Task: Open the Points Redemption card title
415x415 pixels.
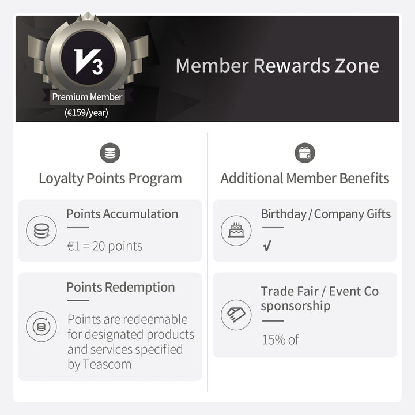Action: coord(120,287)
